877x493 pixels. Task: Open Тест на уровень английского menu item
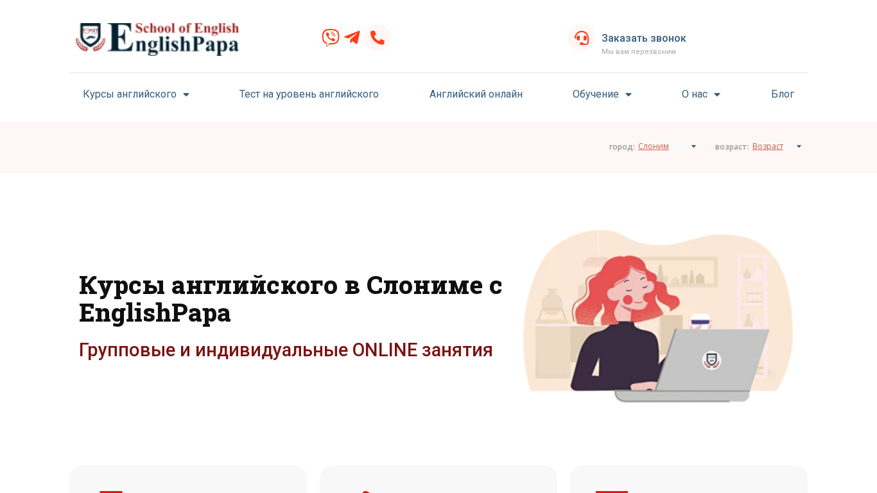309,94
